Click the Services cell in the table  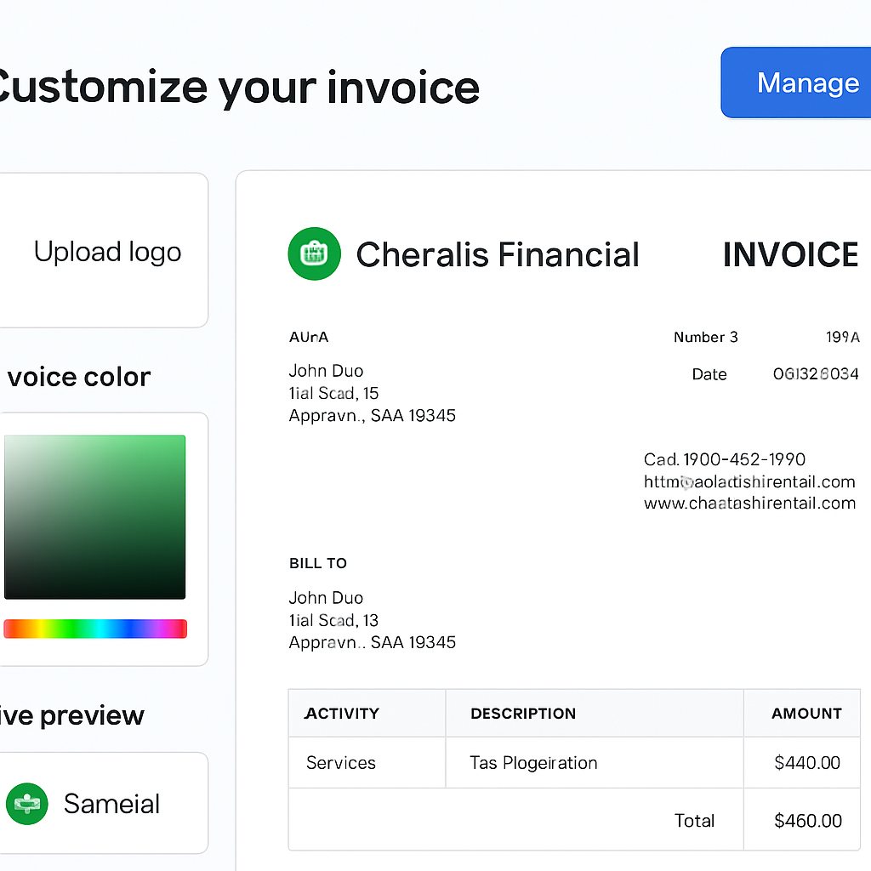pos(340,762)
